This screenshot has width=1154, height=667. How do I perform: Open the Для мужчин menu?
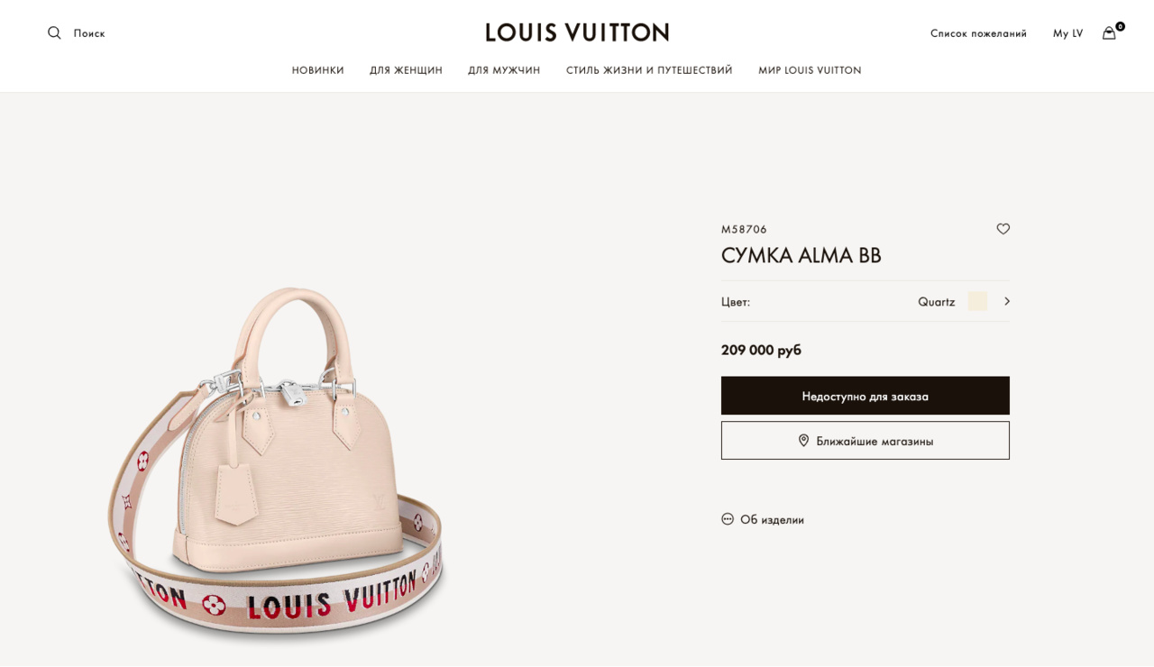coord(504,70)
